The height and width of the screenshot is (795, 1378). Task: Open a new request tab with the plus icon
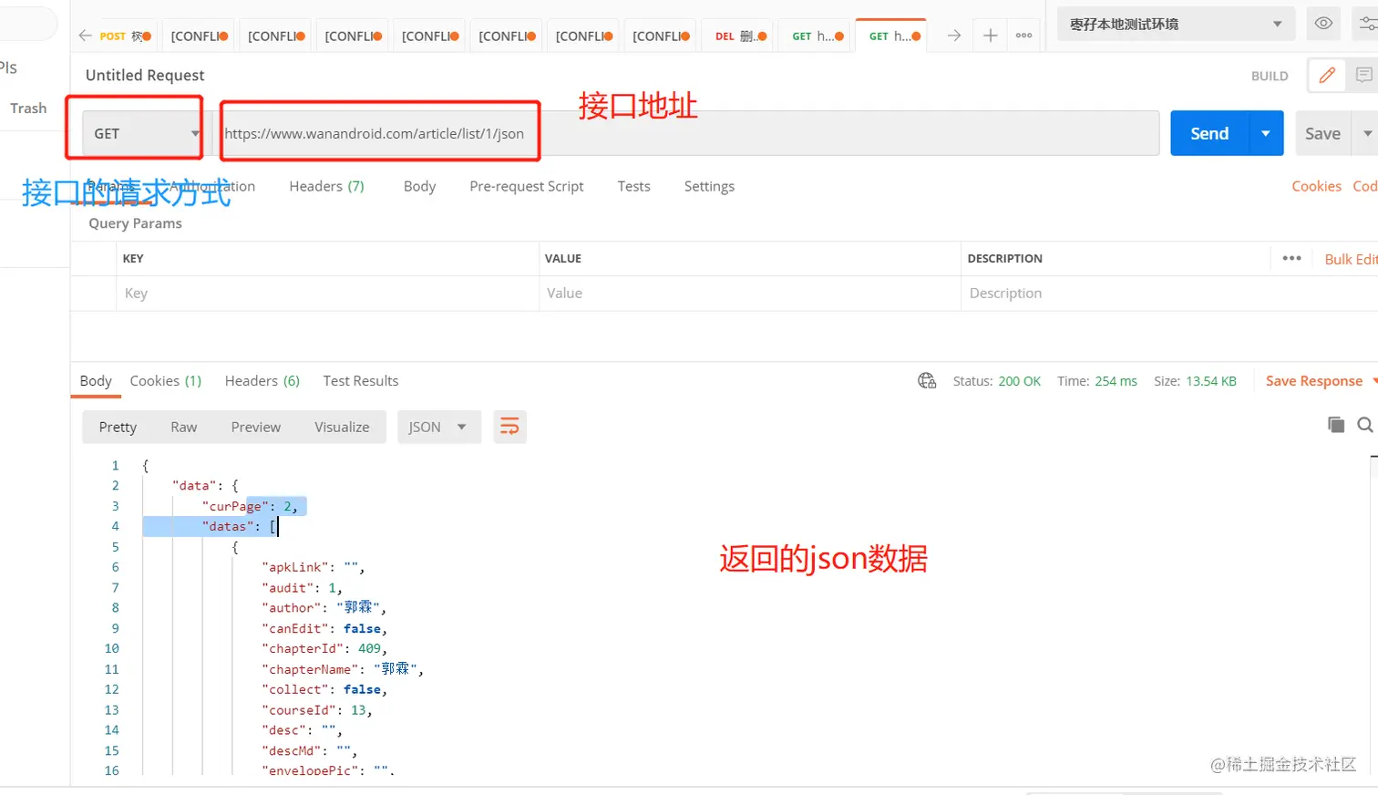click(990, 36)
